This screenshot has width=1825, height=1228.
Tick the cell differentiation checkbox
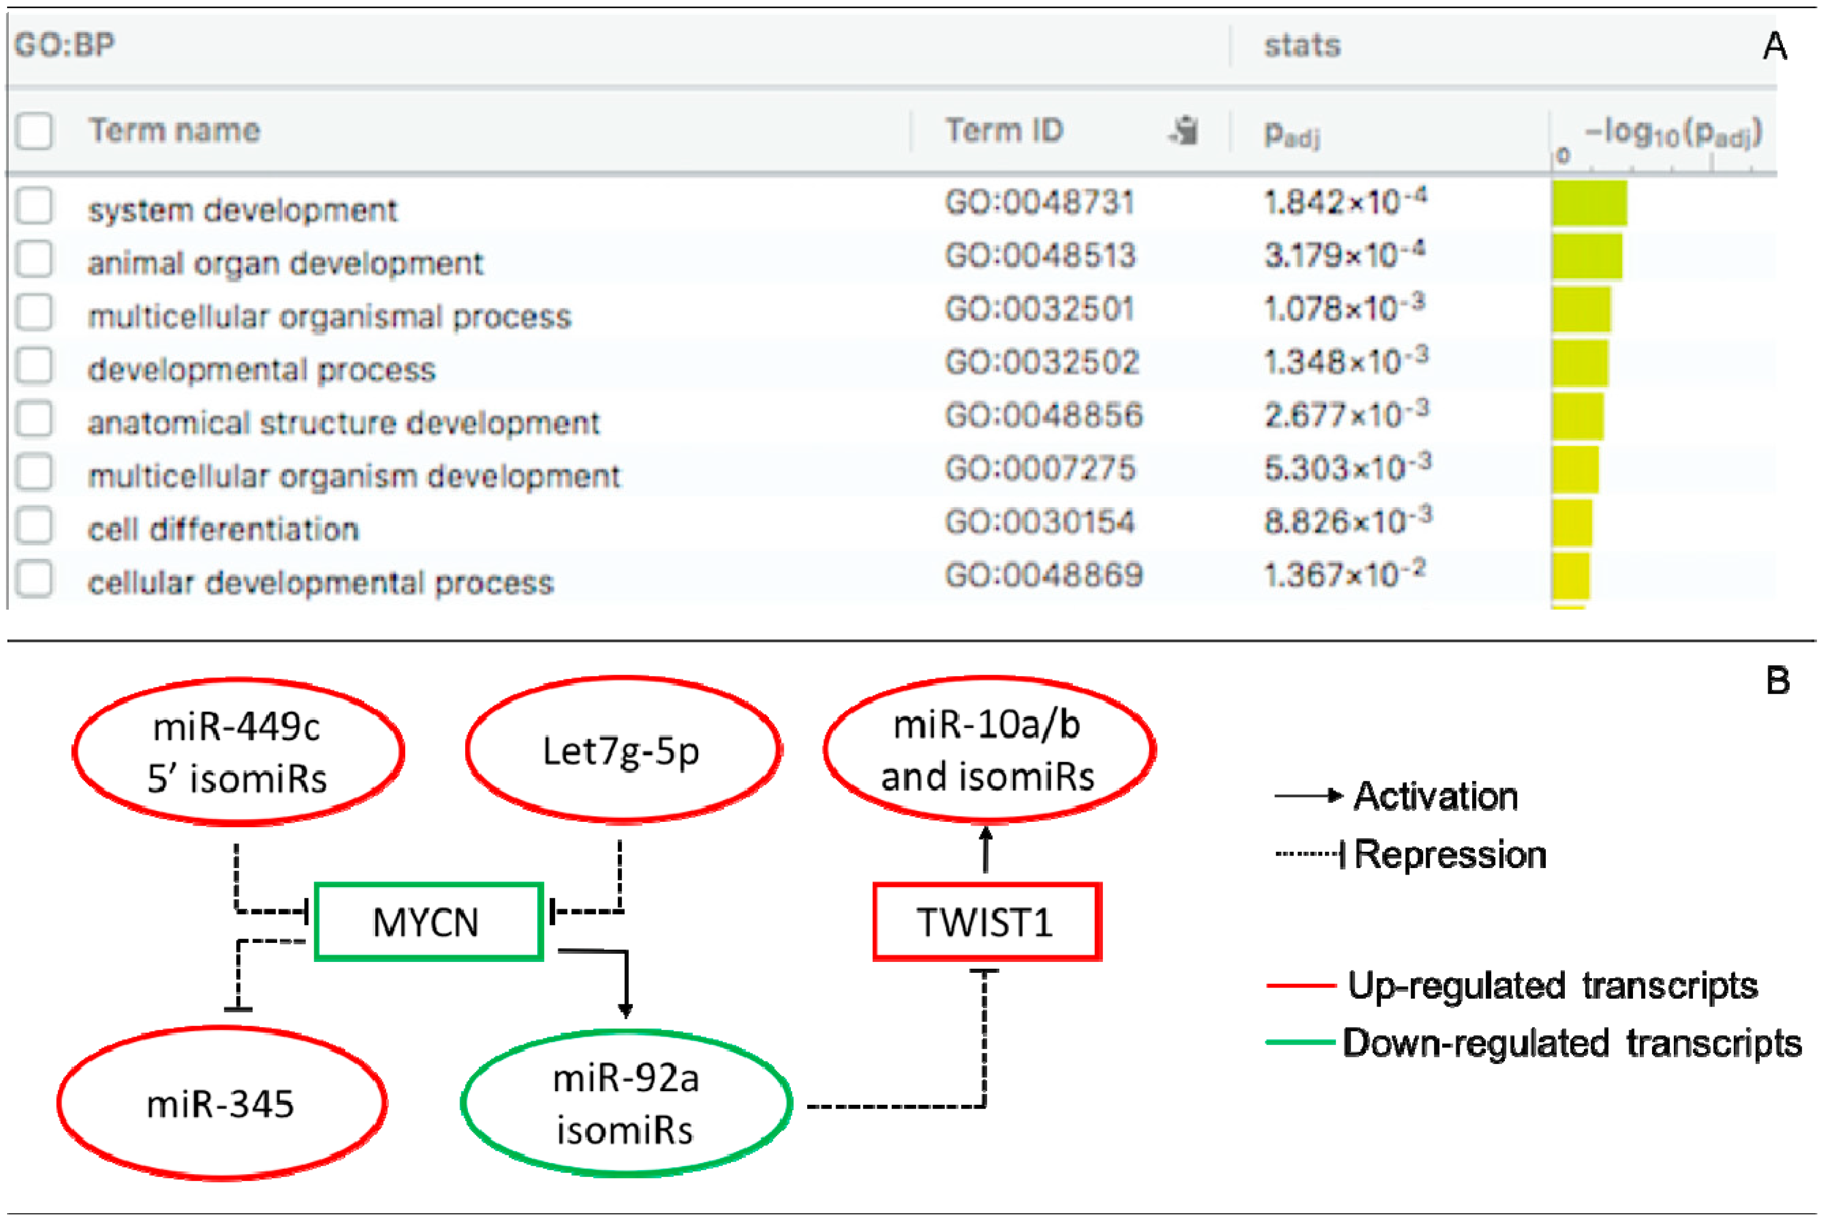click(34, 526)
